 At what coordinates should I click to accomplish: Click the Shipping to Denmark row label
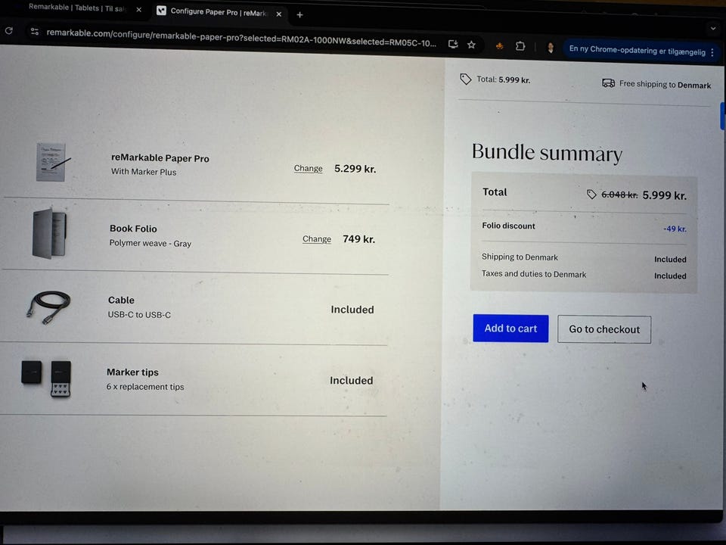[x=520, y=257]
